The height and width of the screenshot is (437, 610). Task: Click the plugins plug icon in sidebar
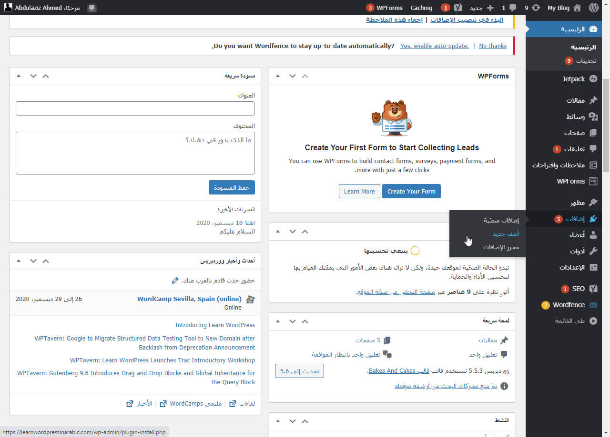tap(593, 219)
